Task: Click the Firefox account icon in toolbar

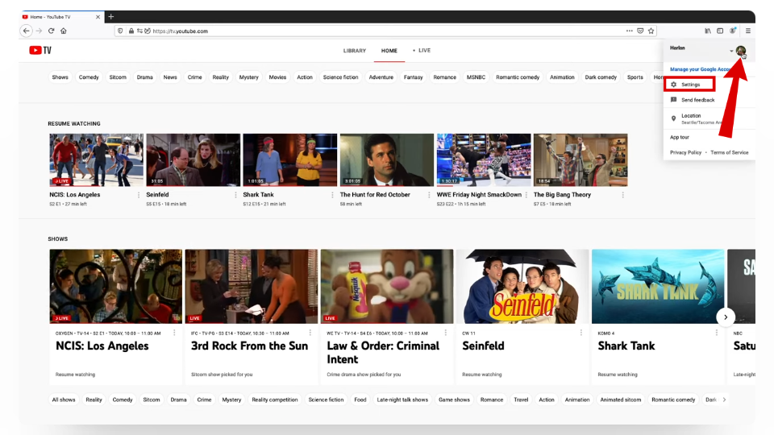Action: click(x=733, y=31)
